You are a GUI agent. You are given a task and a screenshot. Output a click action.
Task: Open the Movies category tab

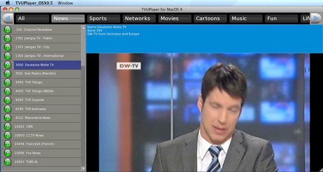175,19
